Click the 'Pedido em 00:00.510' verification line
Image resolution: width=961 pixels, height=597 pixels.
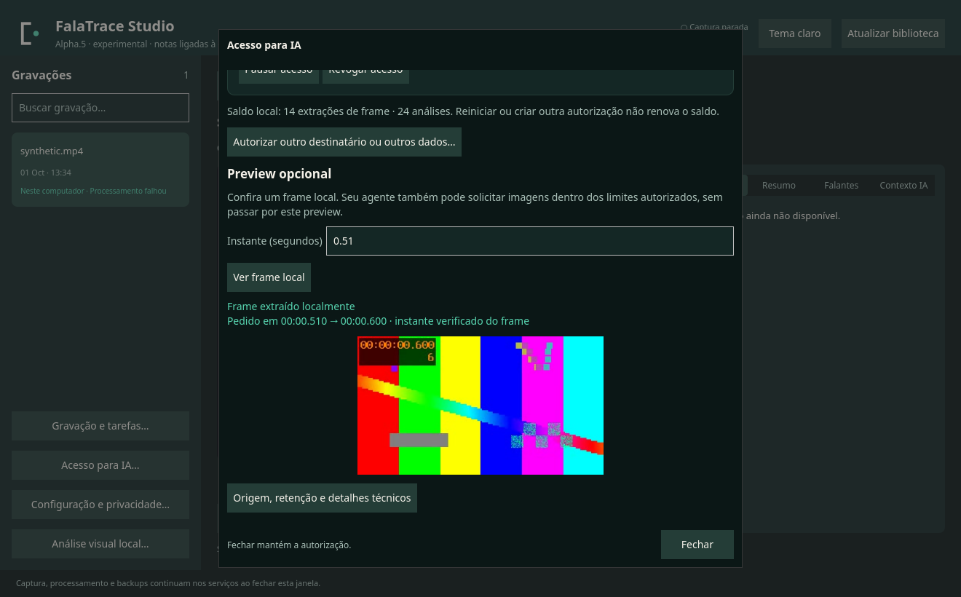[x=378, y=321]
